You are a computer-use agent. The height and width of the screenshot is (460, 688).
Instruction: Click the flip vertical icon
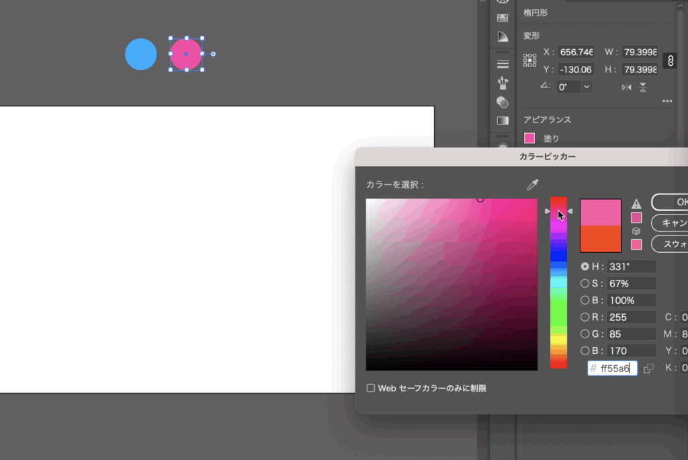click(x=643, y=87)
